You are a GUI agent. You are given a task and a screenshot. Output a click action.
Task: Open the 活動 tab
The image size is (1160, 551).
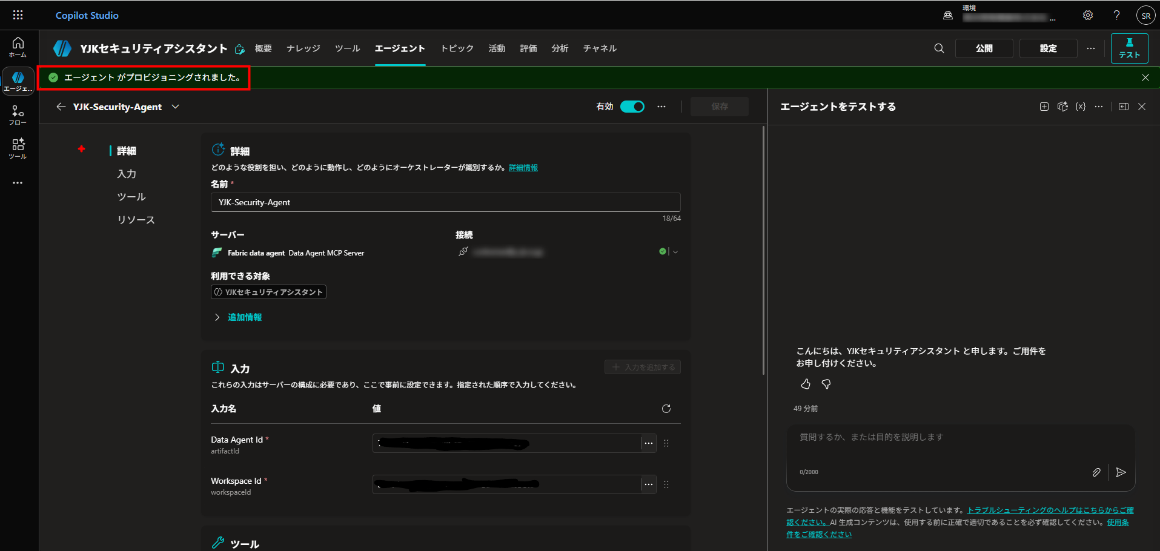click(497, 48)
